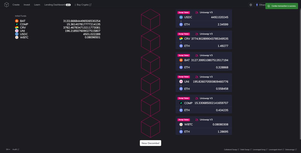Click the UNI icon in Initial Funds
Screen dimensions: 301x153
point(17,31)
